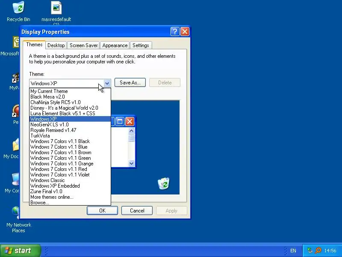Click the preview scrollbar thumb

[x=131, y=138]
